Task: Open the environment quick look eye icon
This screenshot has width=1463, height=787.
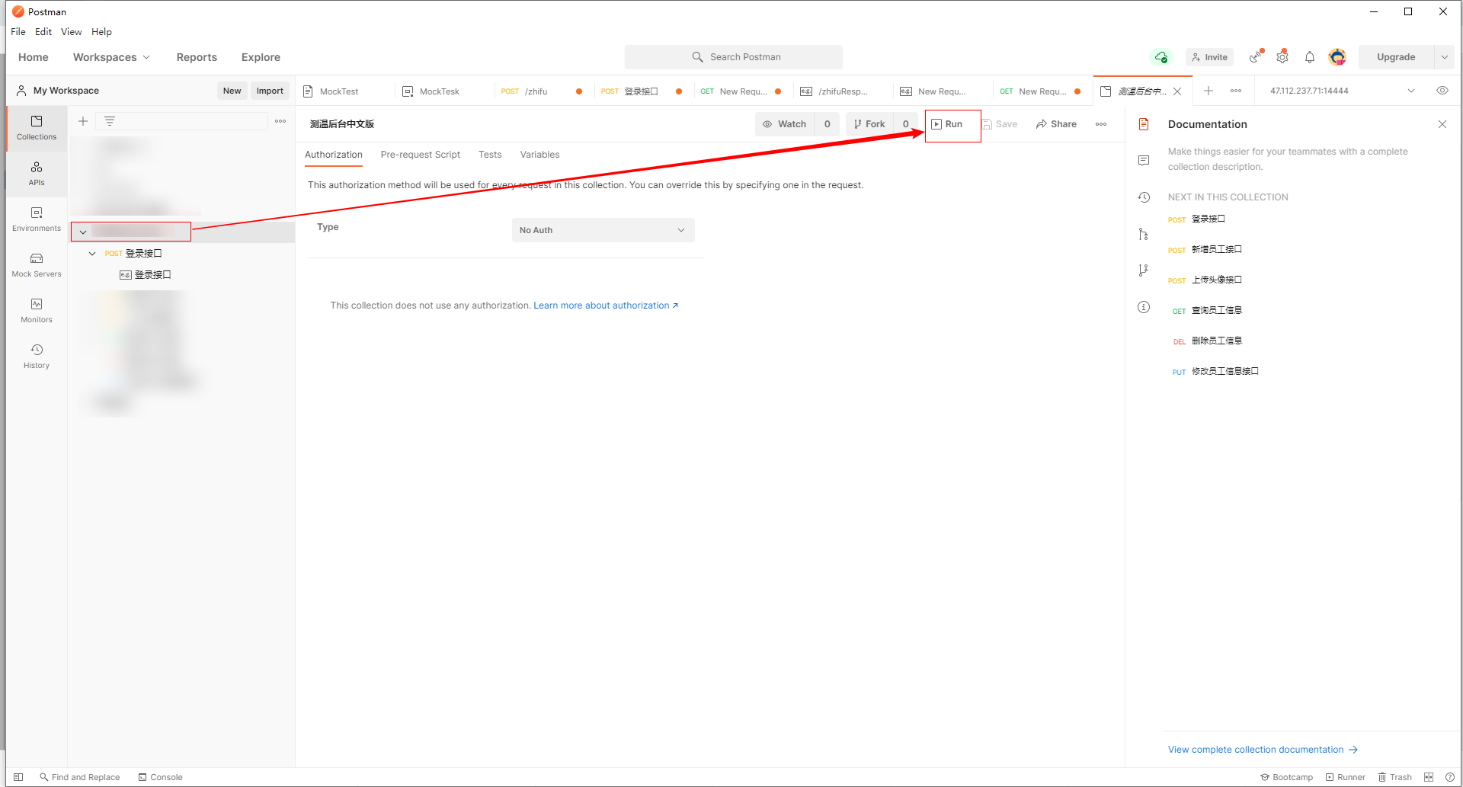Action: (x=1442, y=91)
